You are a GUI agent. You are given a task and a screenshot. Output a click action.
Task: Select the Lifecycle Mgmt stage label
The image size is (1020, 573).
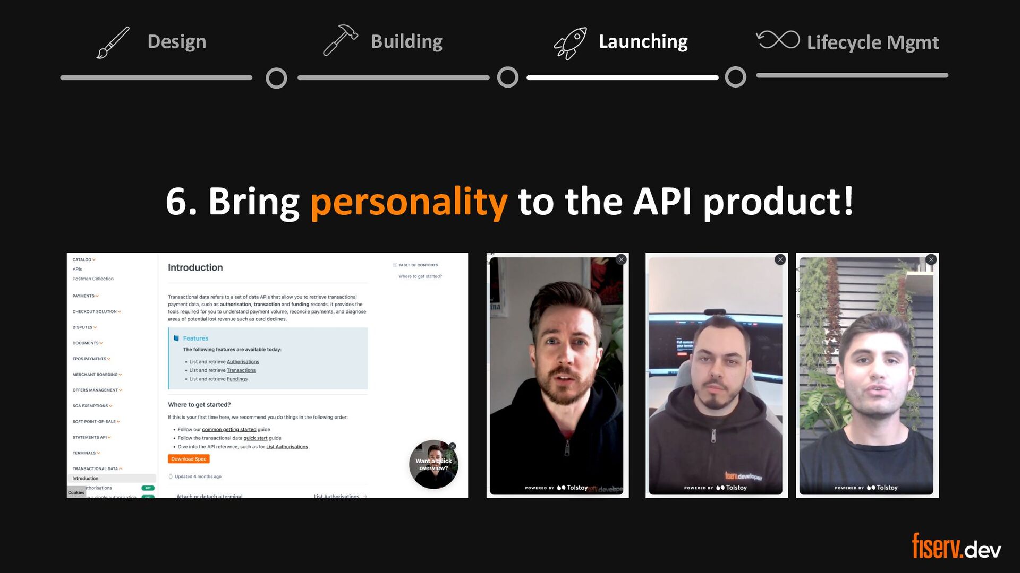point(873,42)
